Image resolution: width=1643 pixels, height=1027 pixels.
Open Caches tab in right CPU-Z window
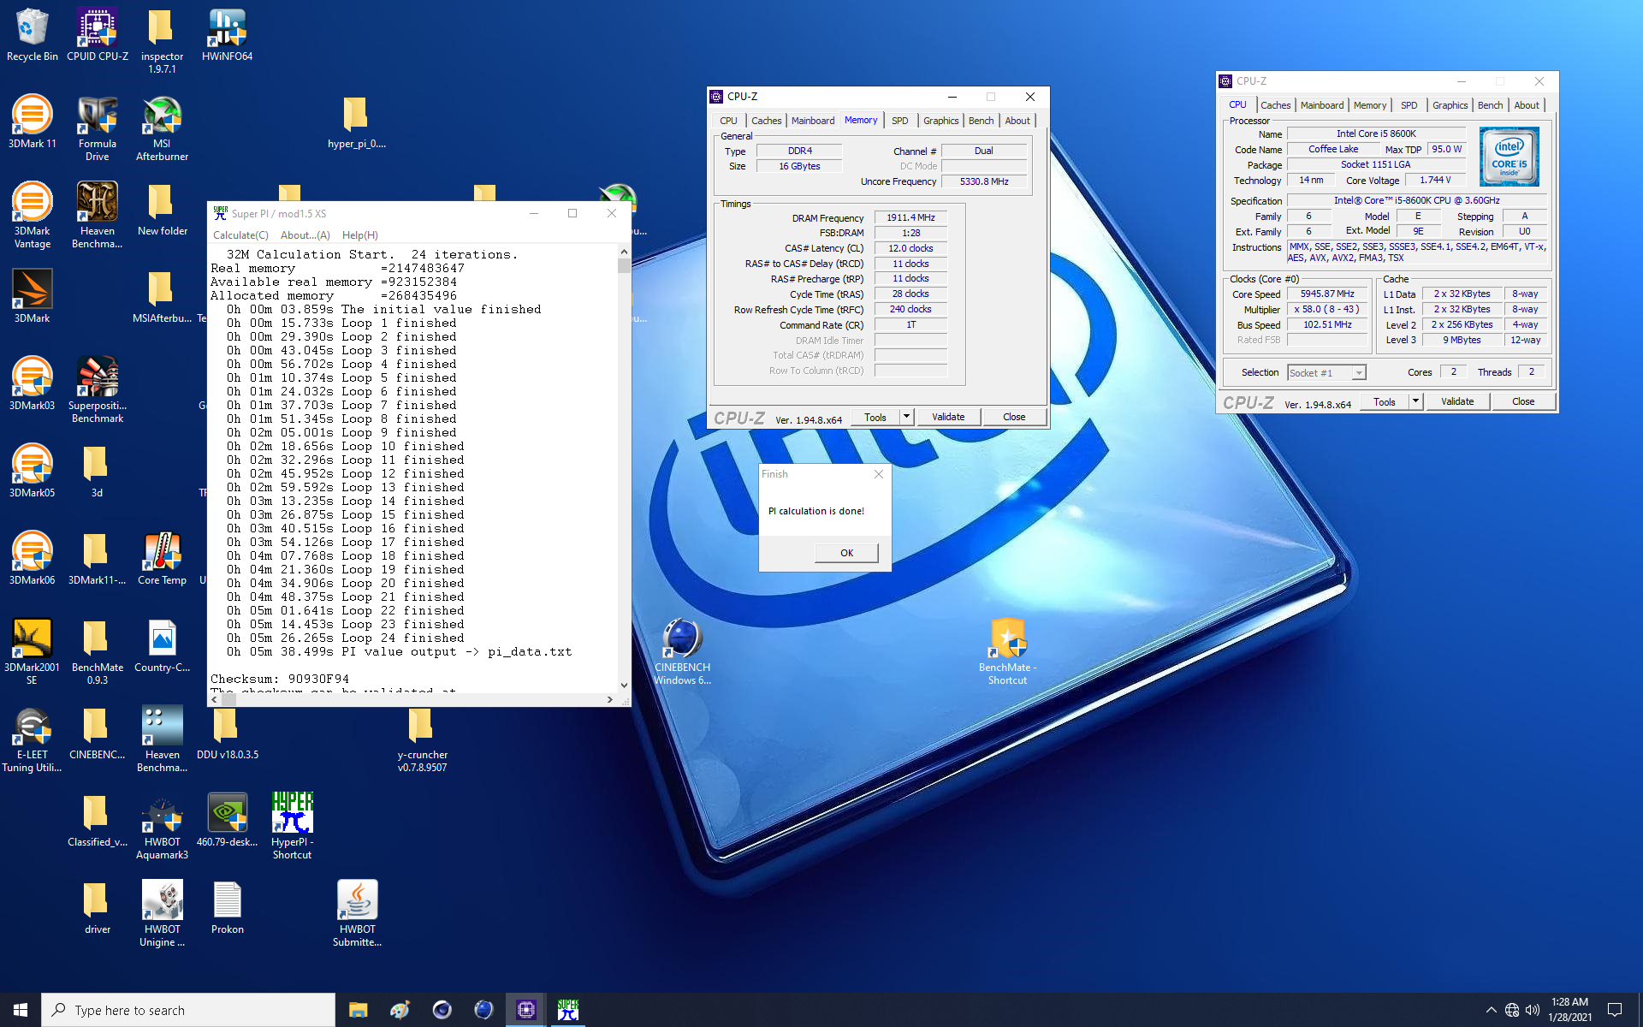pyautogui.click(x=1275, y=105)
